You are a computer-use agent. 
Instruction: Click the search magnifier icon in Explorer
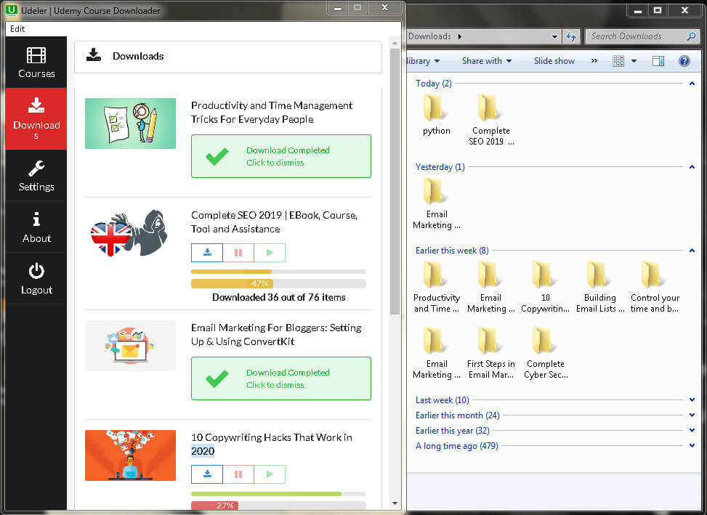click(691, 36)
